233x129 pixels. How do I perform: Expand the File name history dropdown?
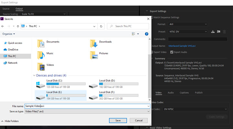(x=149, y=106)
